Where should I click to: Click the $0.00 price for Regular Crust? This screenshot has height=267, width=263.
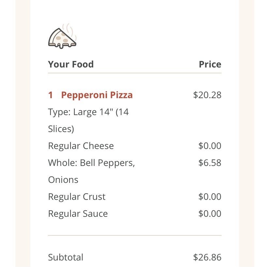[209, 197]
